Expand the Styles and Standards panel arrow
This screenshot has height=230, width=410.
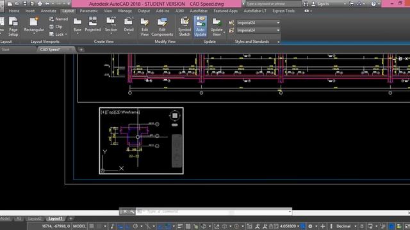pos(279,42)
